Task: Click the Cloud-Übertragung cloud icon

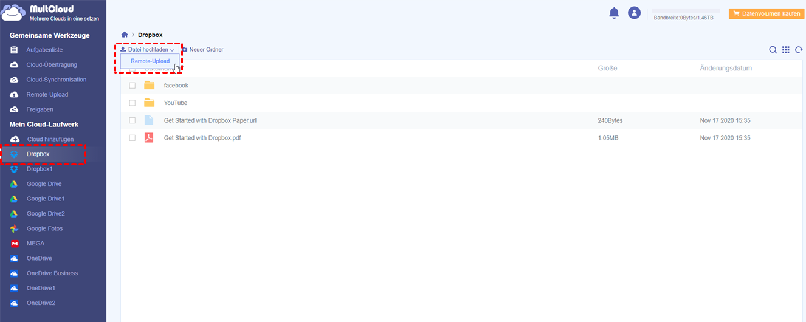Action: [14, 65]
